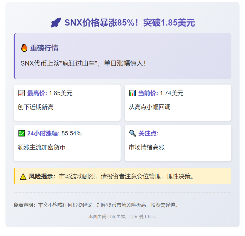Click the green trend icon beside 24小时涨幅

pyautogui.click(x=22, y=133)
